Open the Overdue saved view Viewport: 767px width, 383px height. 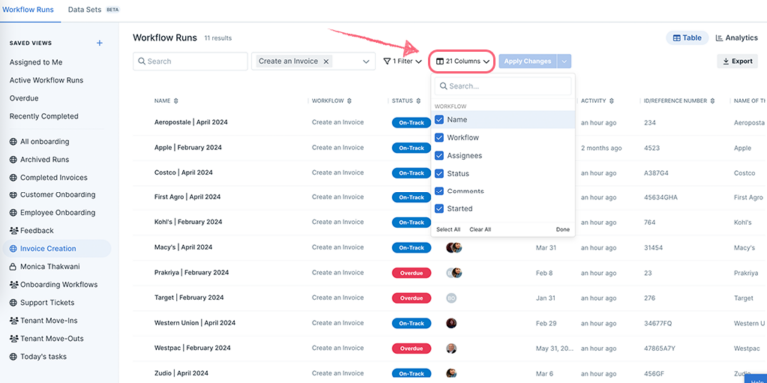coord(24,98)
